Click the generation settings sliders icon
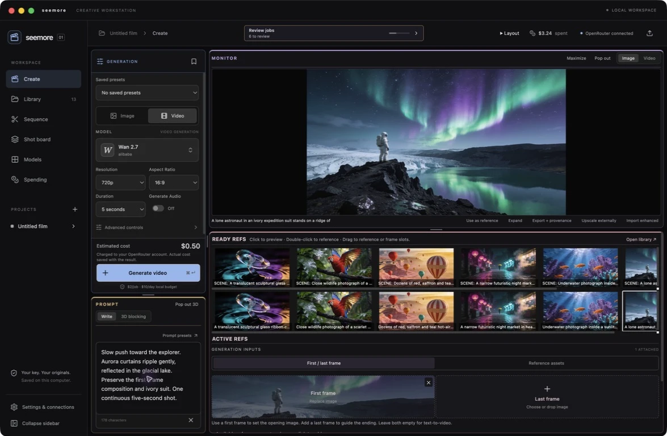Image resolution: width=667 pixels, height=436 pixels. (x=100, y=61)
